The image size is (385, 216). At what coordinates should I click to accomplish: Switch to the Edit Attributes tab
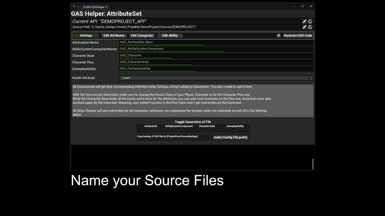(x=114, y=35)
